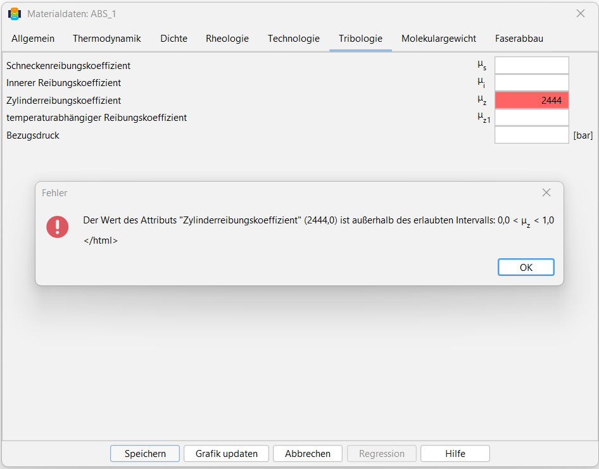Save material data with Speichern

tap(145, 454)
